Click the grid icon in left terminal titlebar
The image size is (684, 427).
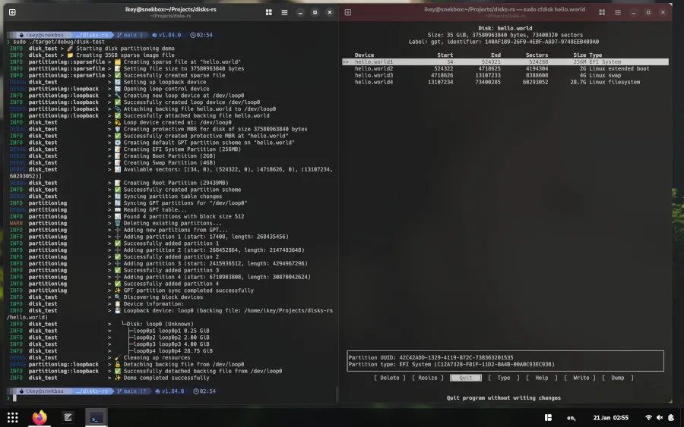pyautogui.click(x=269, y=13)
